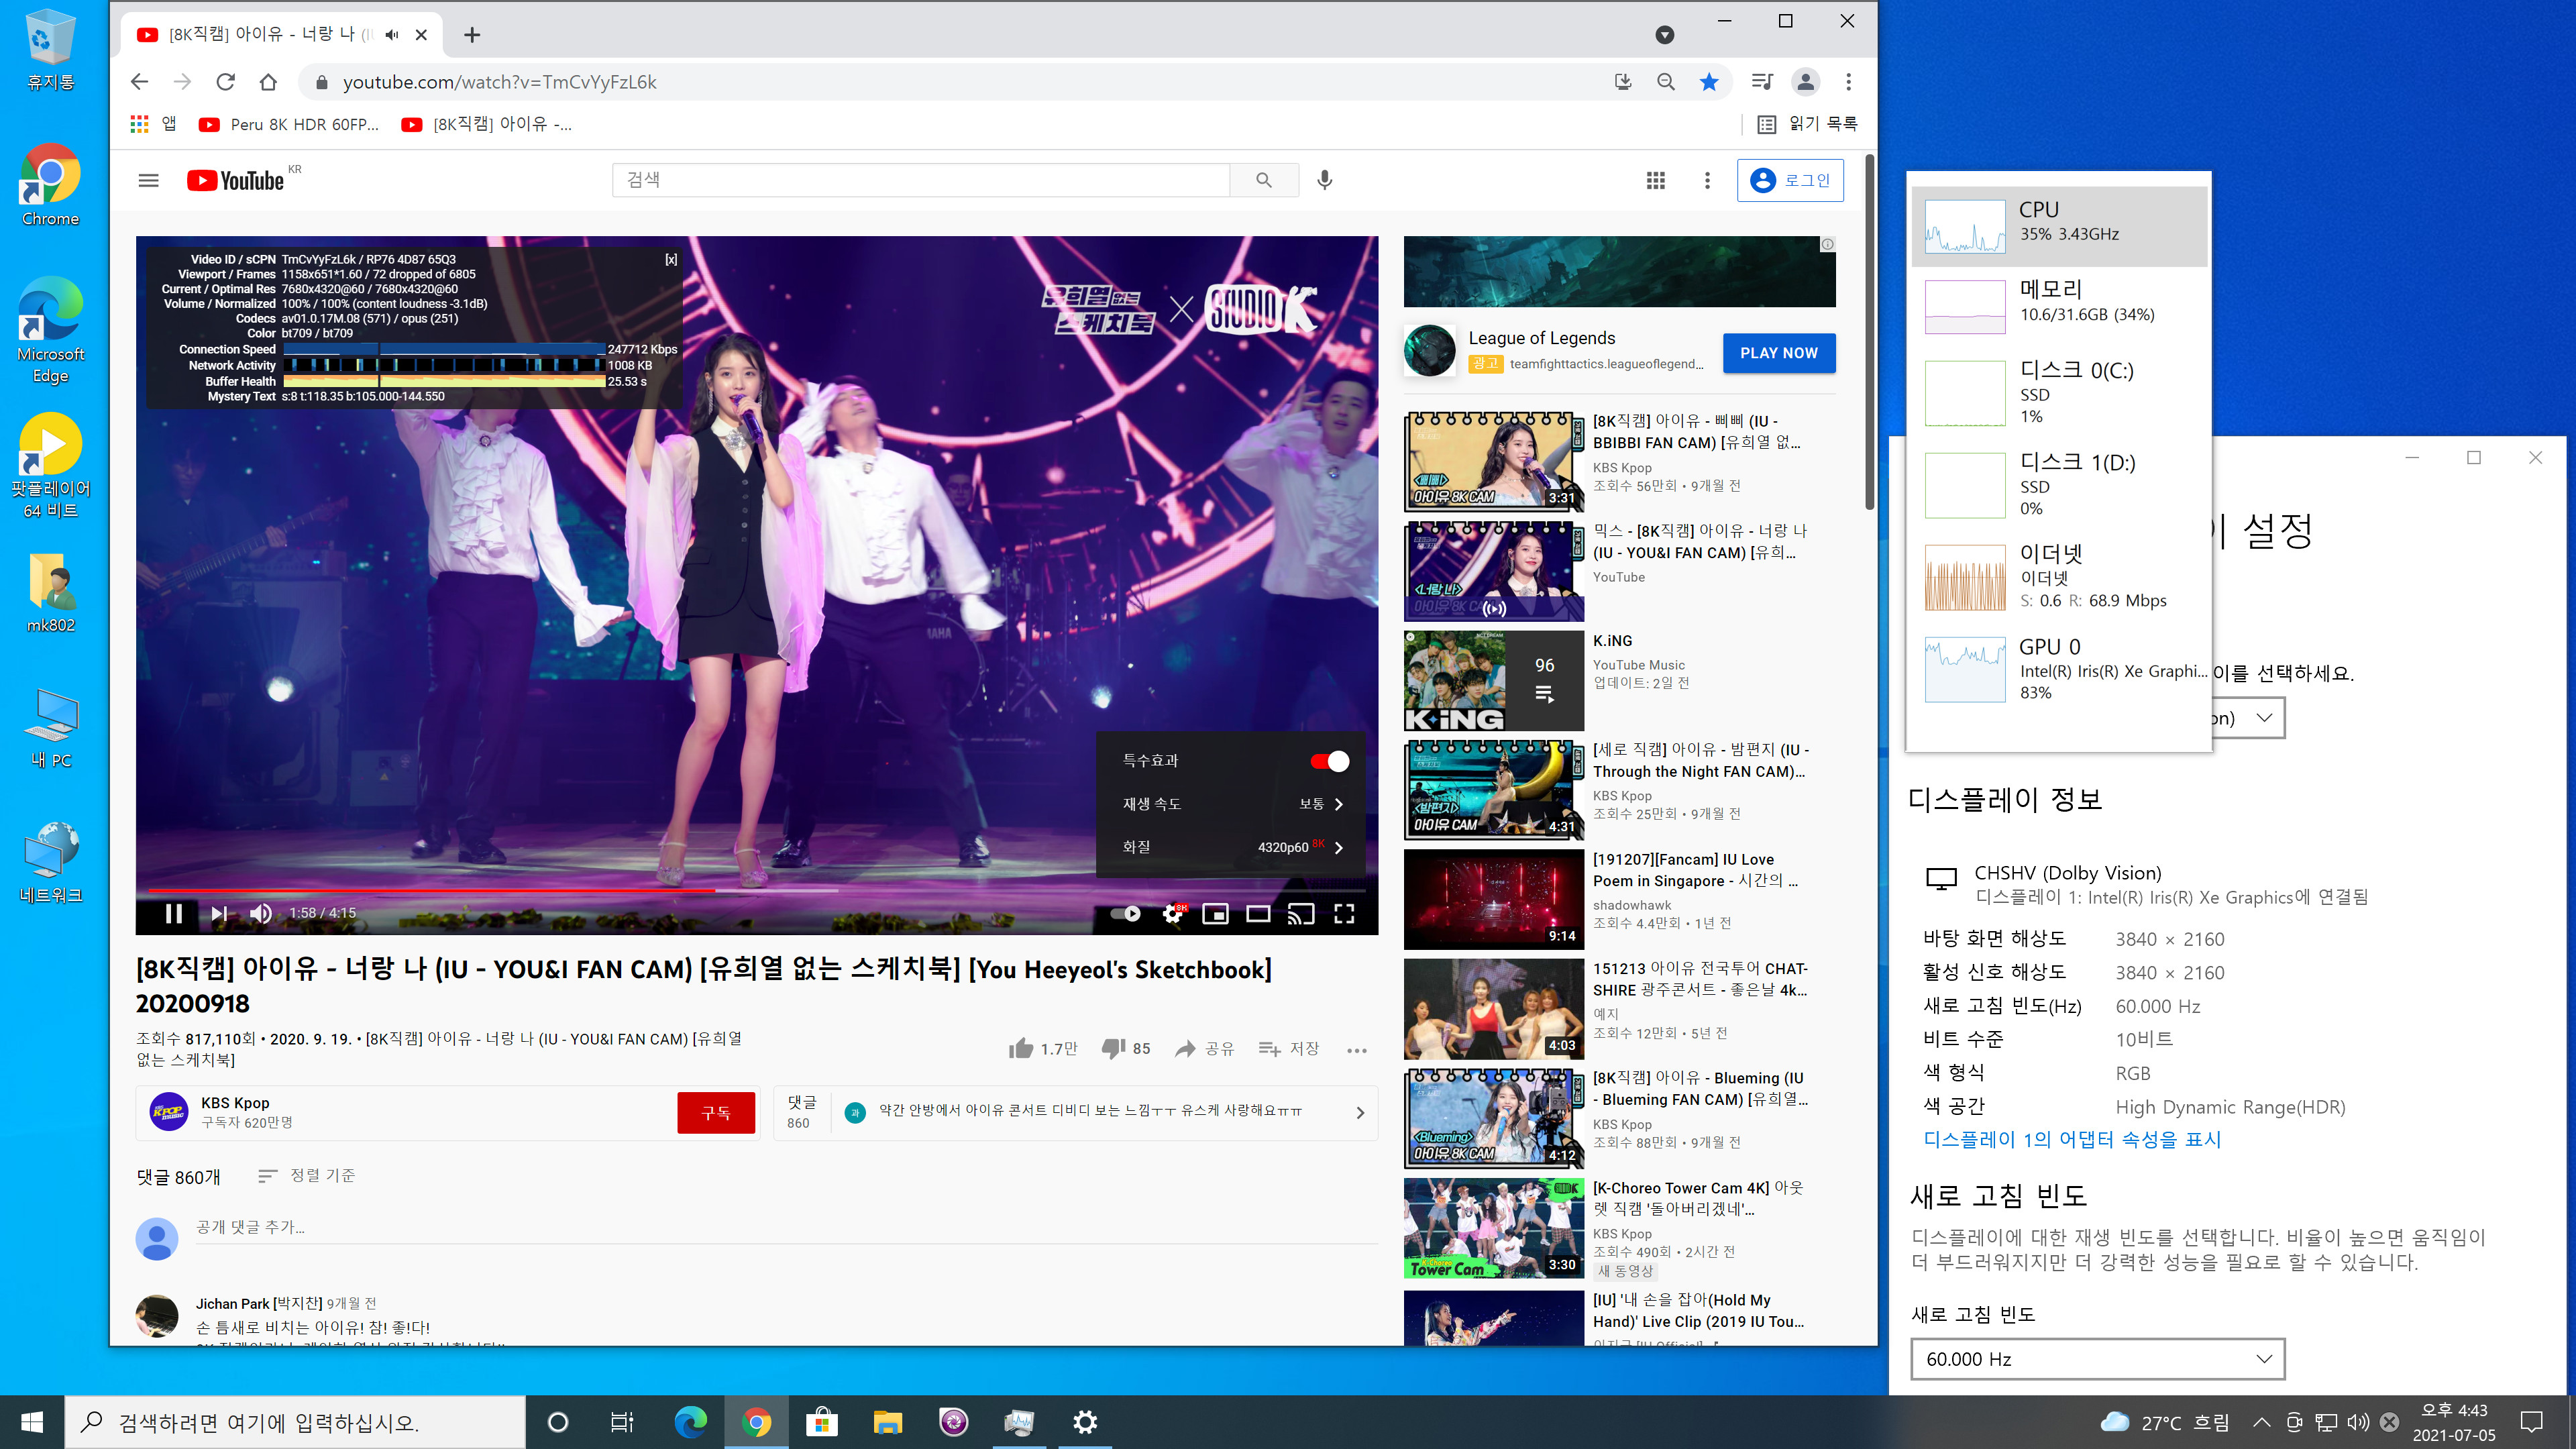The height and width of the screenshot is (1449, 2576).
Task: Click the red 구독 subscribe button
Action: pyautogui.click(x=715, y=1112)
